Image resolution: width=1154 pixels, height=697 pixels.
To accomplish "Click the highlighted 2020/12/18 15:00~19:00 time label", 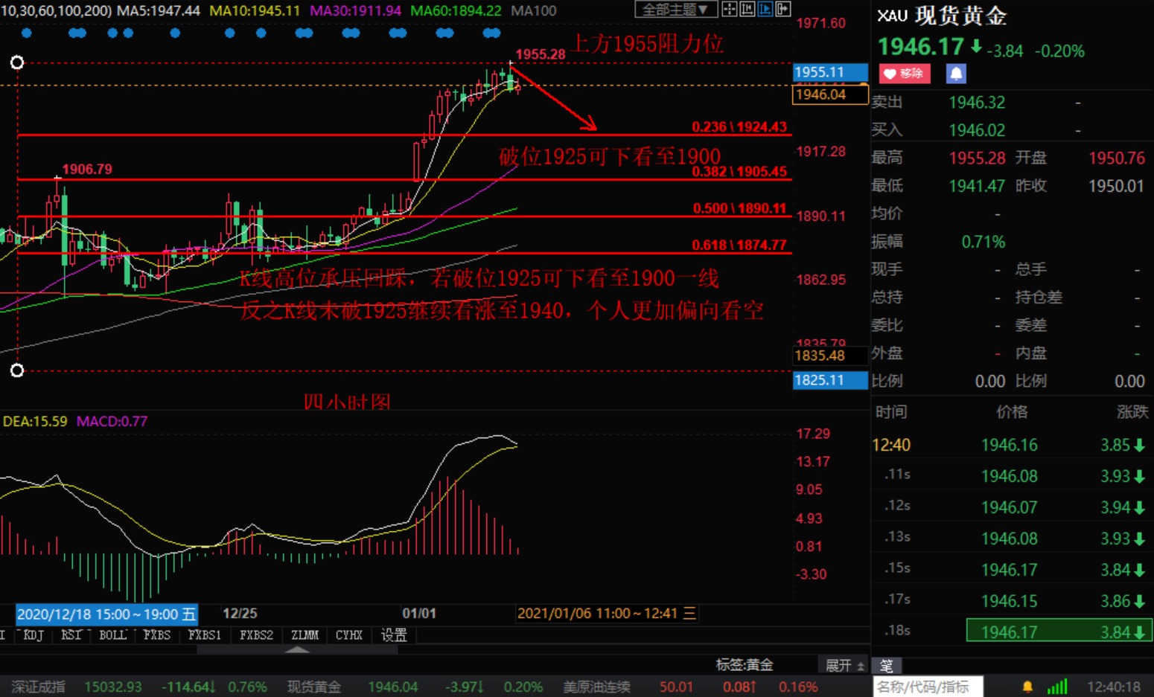I will click(106, 614).
